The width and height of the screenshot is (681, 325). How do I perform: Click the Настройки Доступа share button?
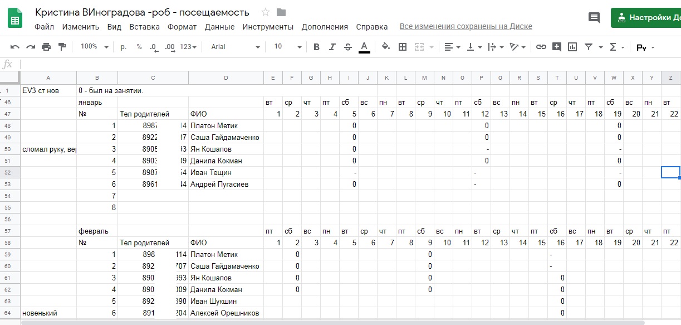(x=647, y=17)
